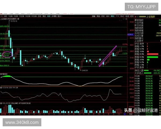Click the 4339.8 price axis marker
161x129 pixels.
(130, 35)
